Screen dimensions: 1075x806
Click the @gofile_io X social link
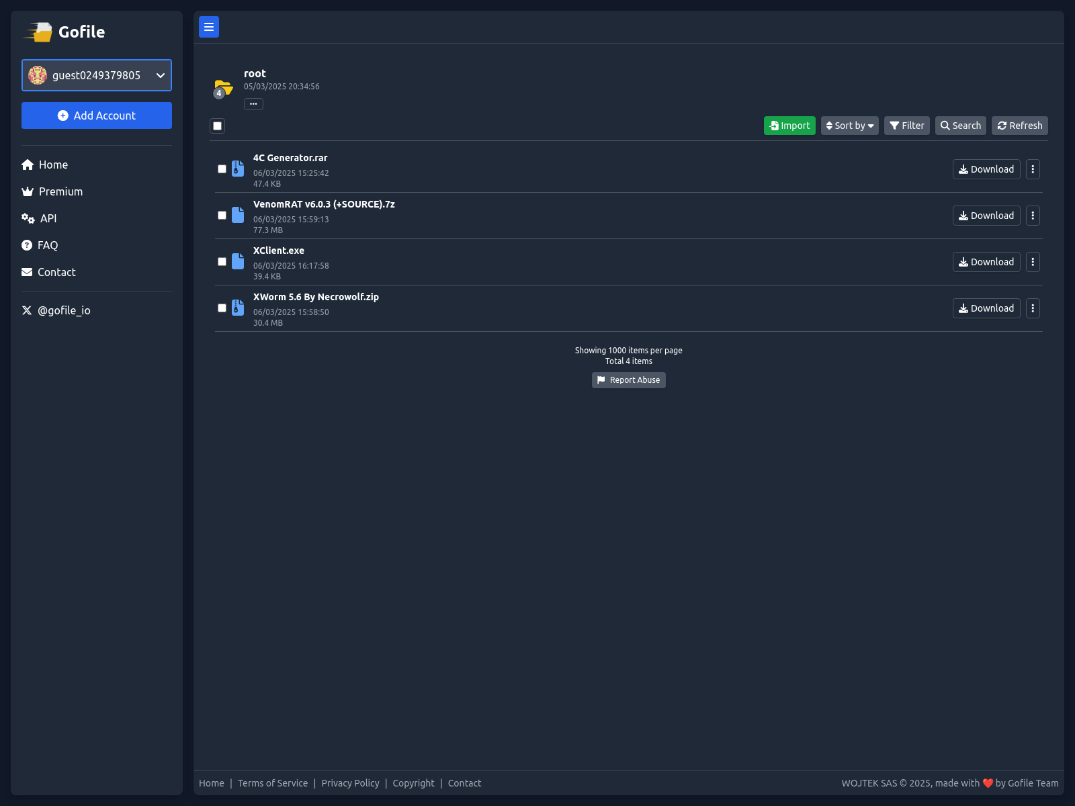[x=56, y=310]
